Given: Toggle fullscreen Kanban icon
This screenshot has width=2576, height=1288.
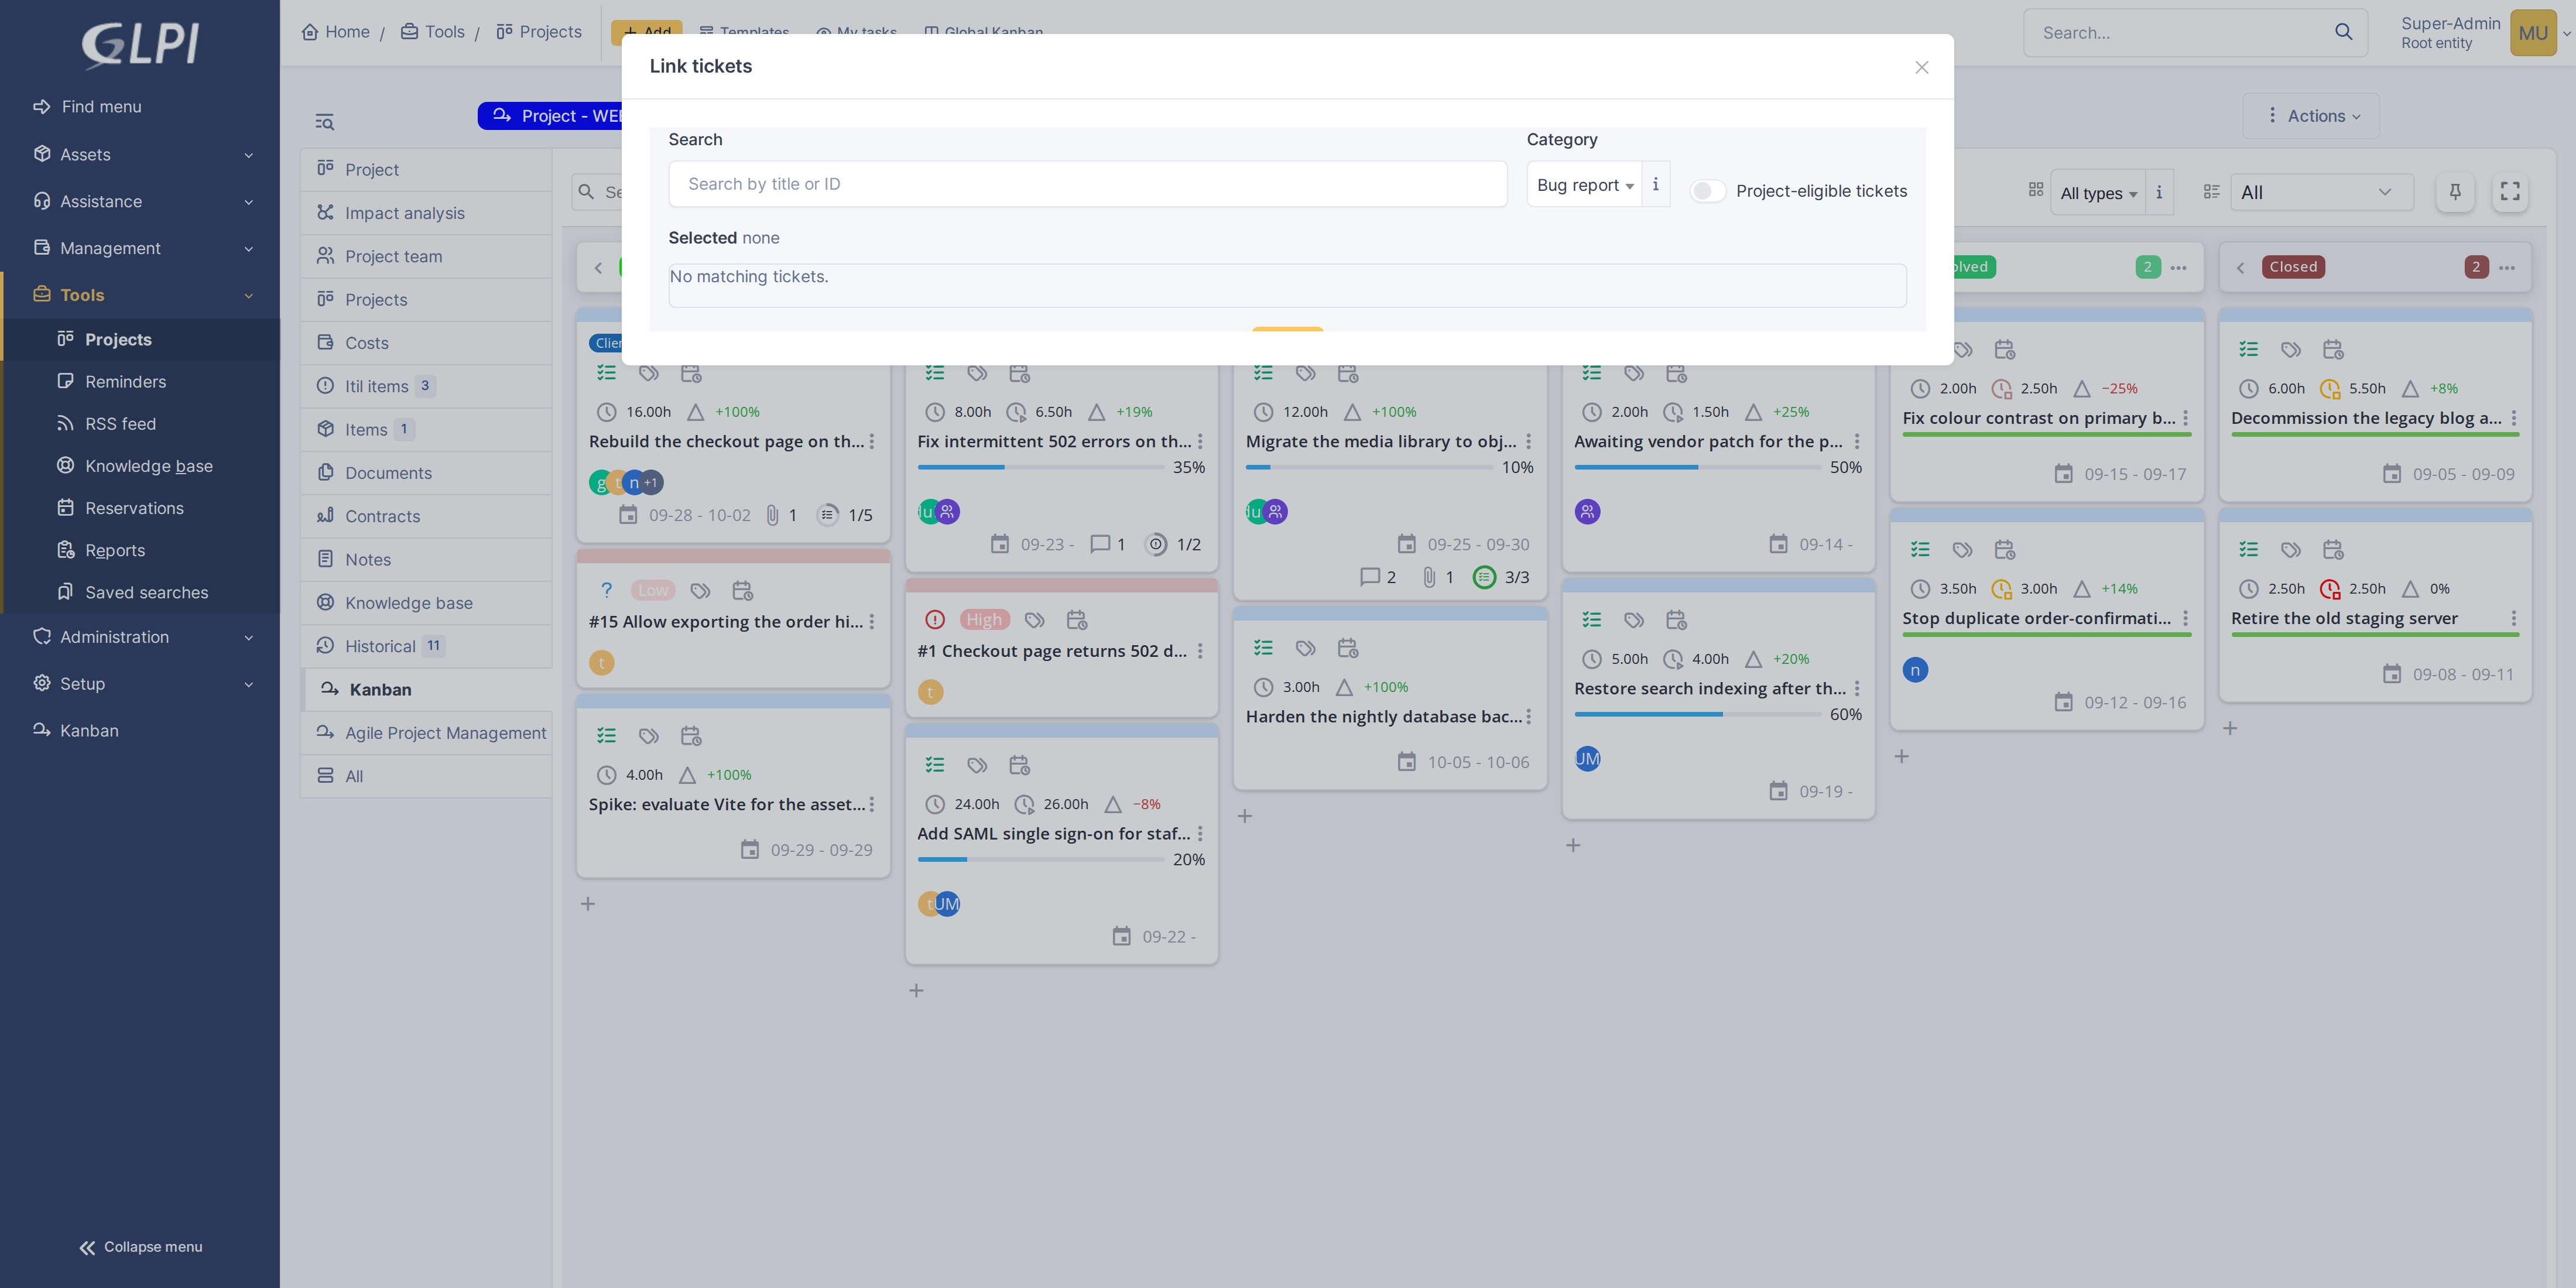Looking at the screenshot, I should click(2510, 192).
